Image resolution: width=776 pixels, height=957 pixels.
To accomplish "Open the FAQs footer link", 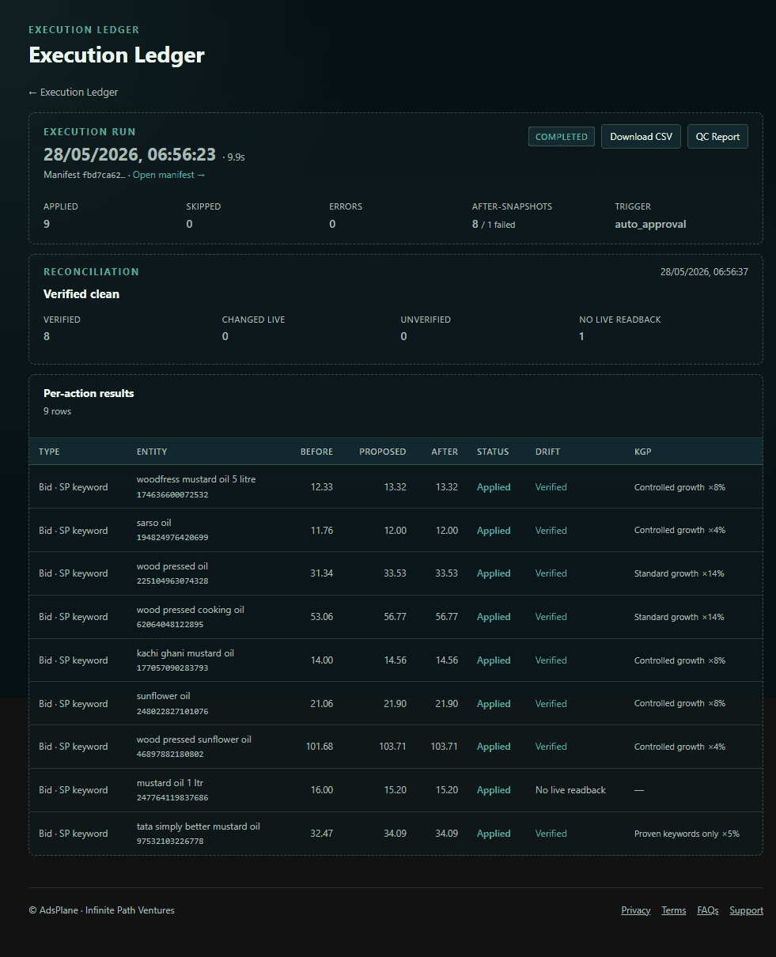I will pyautogui.click(x=708, y=910).
